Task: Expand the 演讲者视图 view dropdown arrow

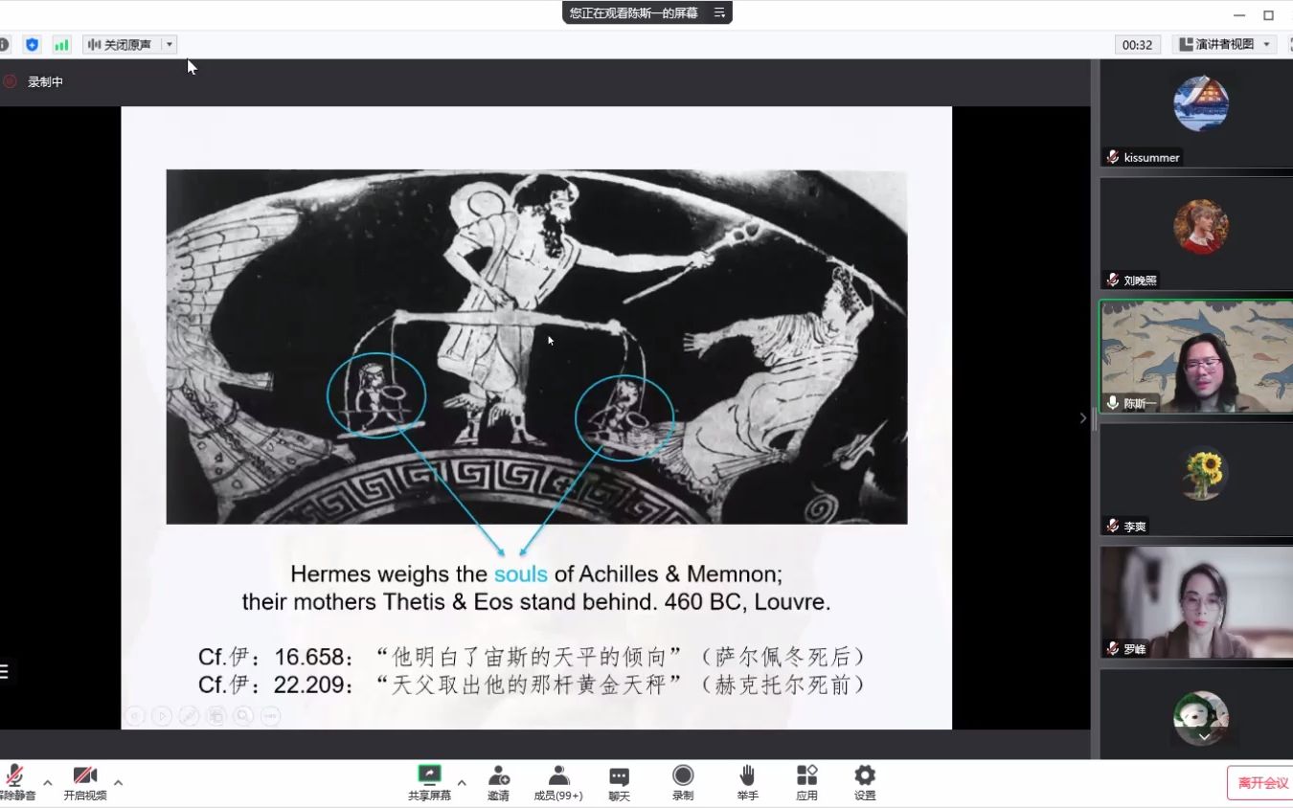Action: (x=1267, y=44)
